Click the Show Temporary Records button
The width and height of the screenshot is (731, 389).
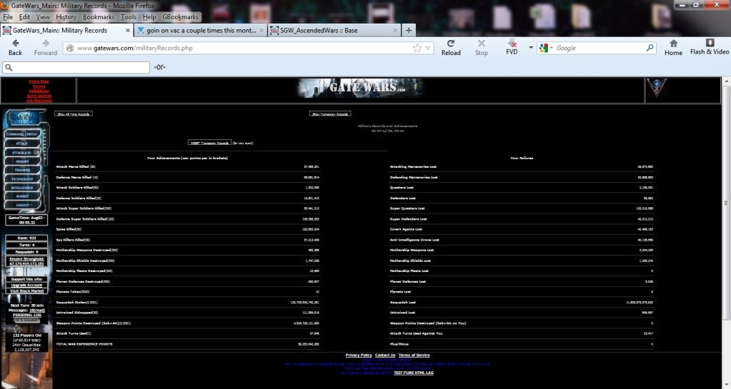329,113
